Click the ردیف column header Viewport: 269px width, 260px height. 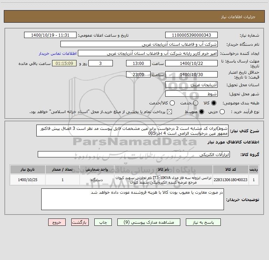click(254, 169)
